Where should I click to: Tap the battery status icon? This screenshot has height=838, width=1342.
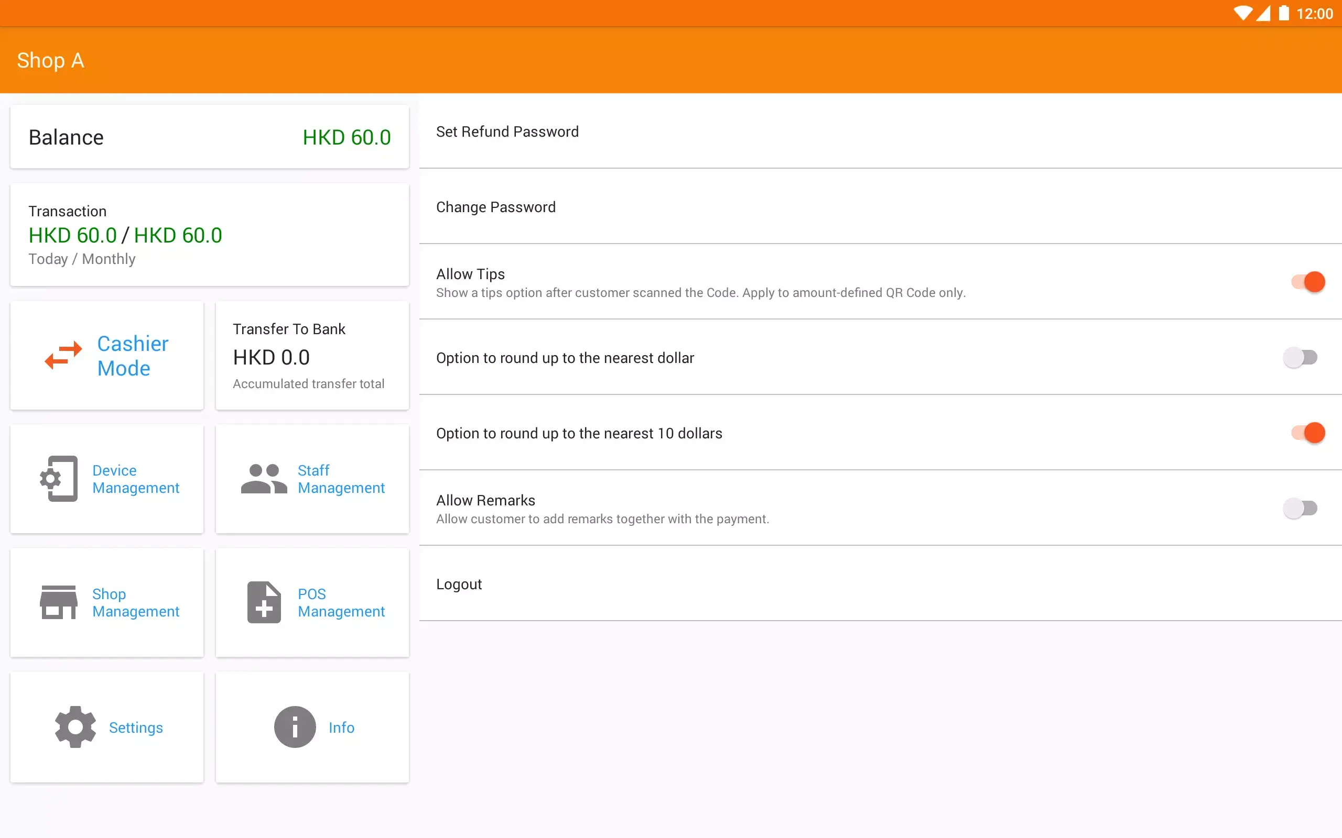click(x=1284, y=13)
